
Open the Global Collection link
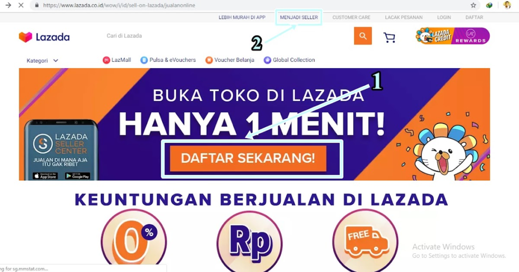click(x=289, y=60)
